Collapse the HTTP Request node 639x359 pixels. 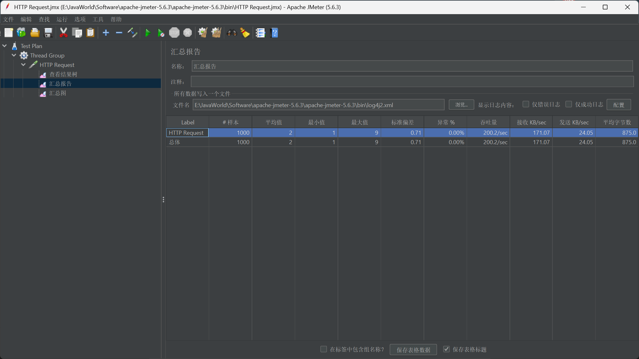(x=23, y=65)
